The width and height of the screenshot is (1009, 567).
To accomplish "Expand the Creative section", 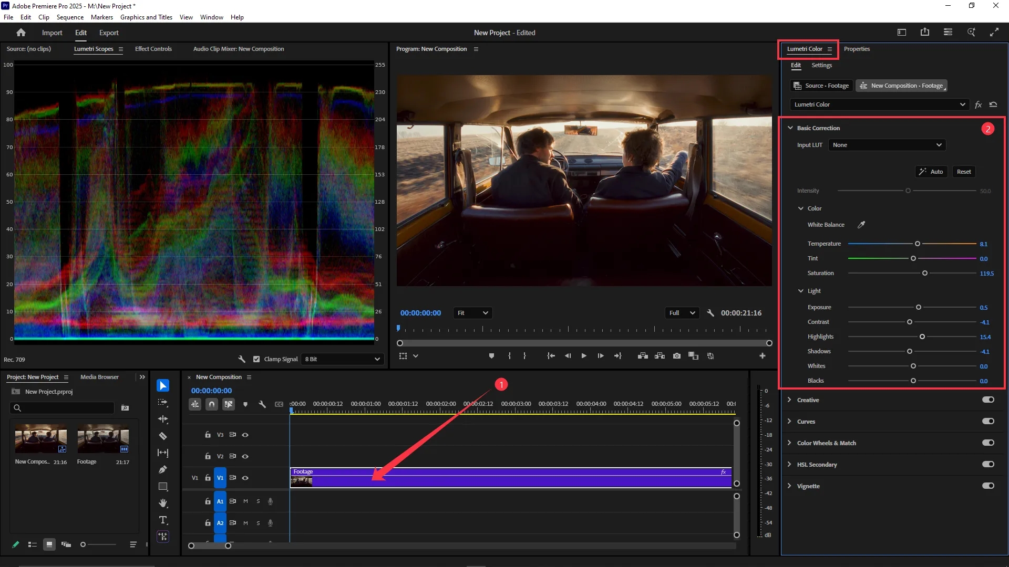I will point(789,400).
